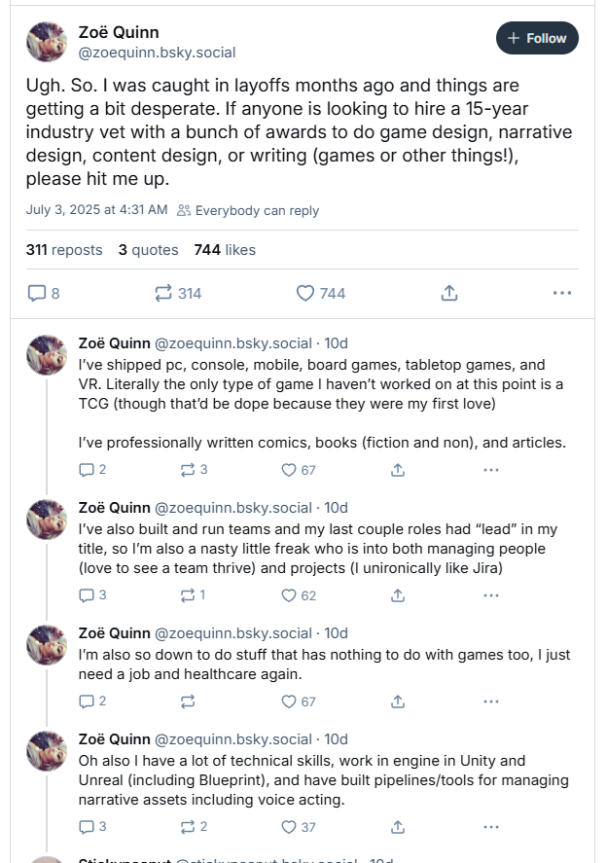The image size is (606, 863).
Task: Open reply on the main layoffs post
Action: click(44, 293)
